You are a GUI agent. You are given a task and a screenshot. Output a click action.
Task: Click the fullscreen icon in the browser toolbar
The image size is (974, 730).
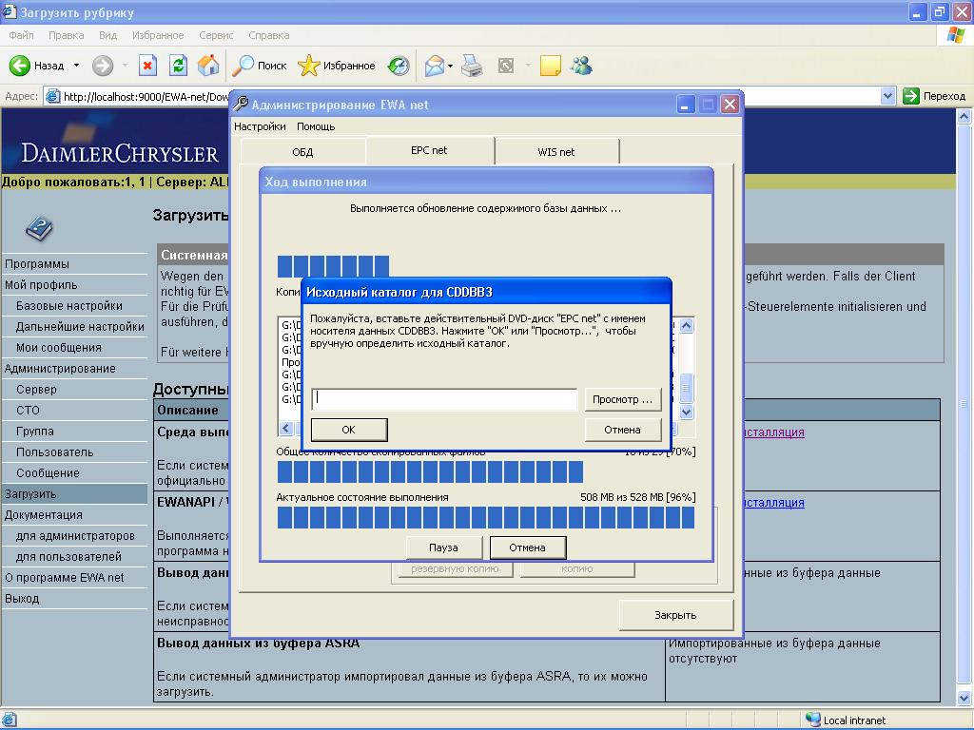[506, 66]
